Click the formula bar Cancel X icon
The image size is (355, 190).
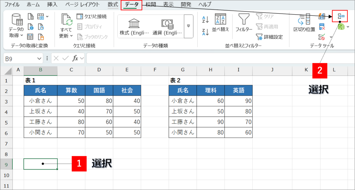point(56,58)
